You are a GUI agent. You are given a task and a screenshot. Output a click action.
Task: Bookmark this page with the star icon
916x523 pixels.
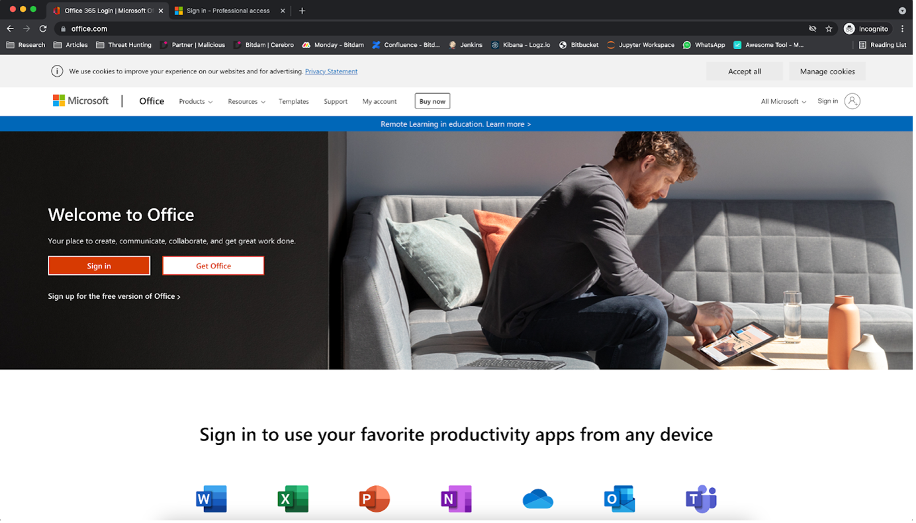click(x=832, y=29)
